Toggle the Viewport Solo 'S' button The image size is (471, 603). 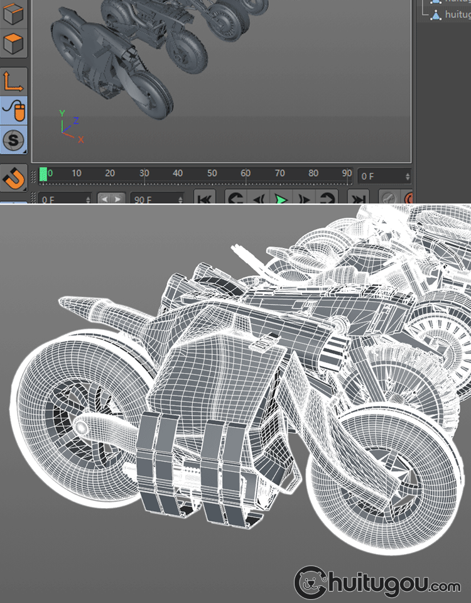13,140
